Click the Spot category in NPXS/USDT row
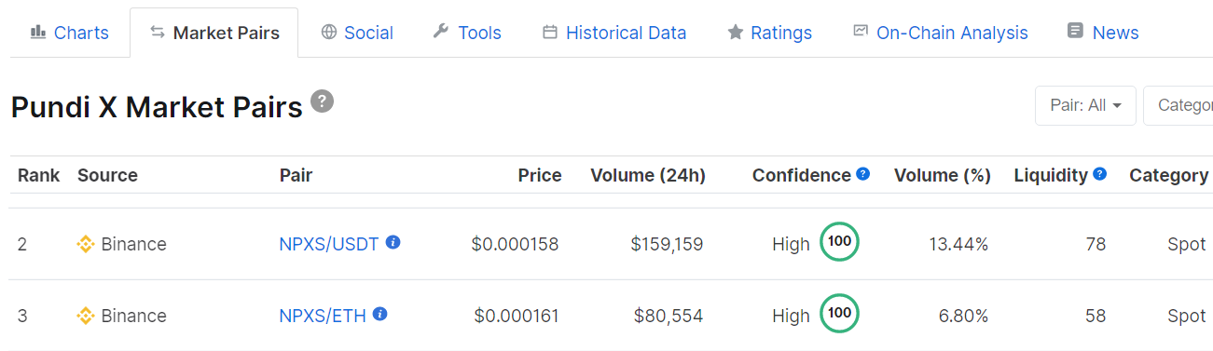The height and width of the screenshot is (351, 1213). (1187, 244)
